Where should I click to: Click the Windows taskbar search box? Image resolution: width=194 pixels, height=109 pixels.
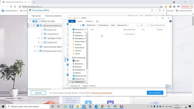pos(28,106)
